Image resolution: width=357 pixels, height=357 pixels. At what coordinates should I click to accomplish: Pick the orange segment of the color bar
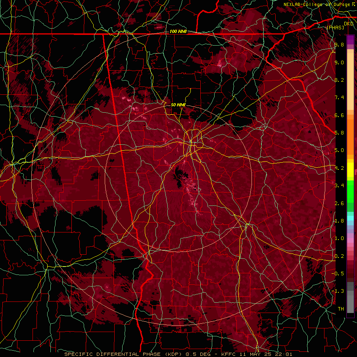(x=350, y=136)
